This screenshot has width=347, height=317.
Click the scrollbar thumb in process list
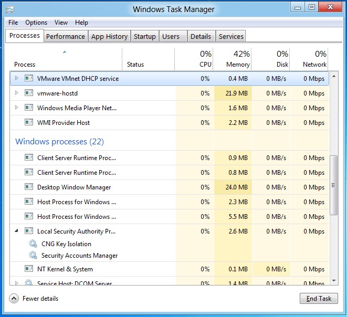(x=333, y=185)
